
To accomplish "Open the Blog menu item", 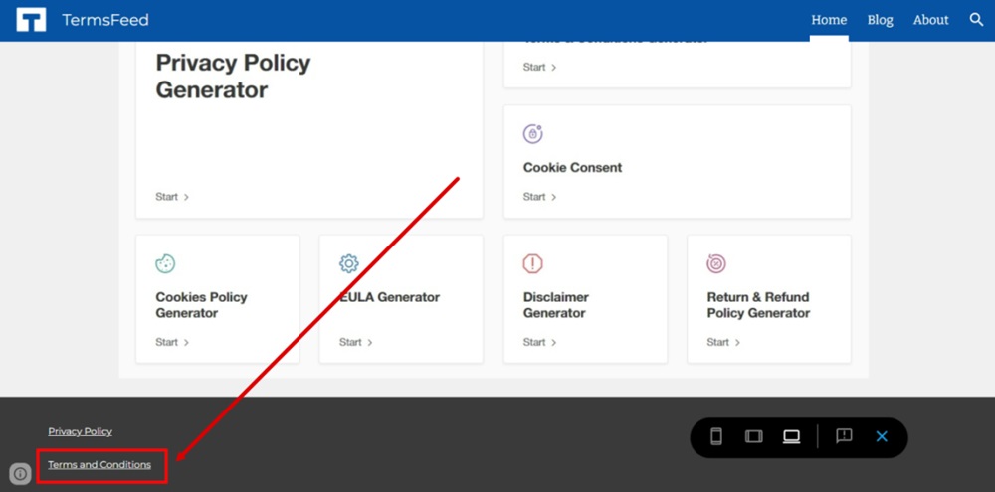I will [881, 20].
